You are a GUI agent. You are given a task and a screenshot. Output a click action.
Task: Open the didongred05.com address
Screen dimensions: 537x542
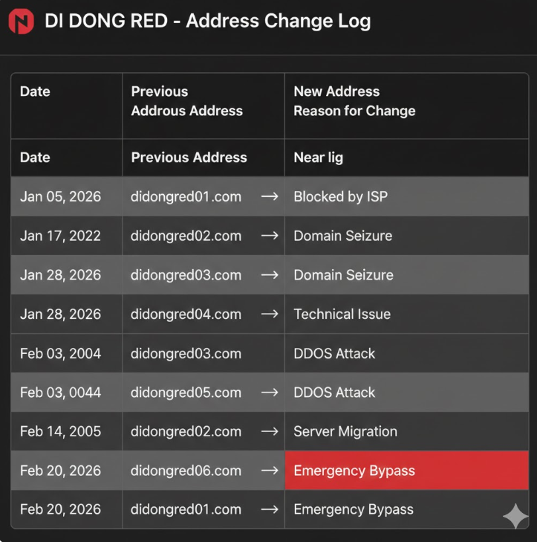click(x=186, y=393)
